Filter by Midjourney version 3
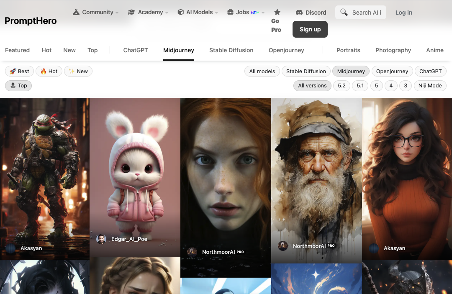The width and height of the screenshot is (452, 294). coord(406,85)
